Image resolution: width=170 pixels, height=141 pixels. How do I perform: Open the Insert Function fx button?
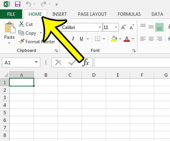[86, 62]
